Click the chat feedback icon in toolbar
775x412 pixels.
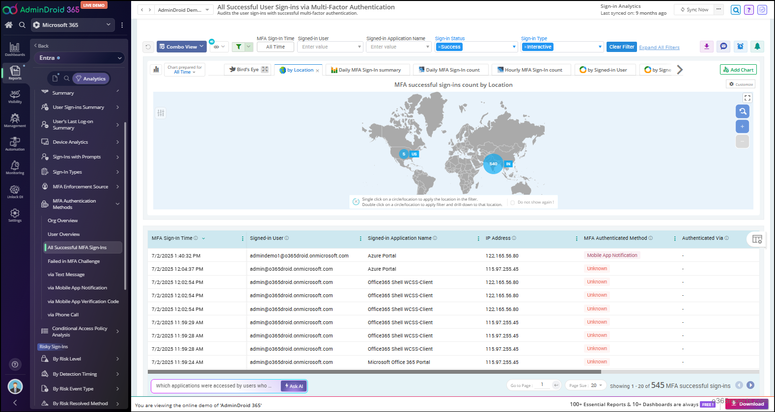coord(723,46)
